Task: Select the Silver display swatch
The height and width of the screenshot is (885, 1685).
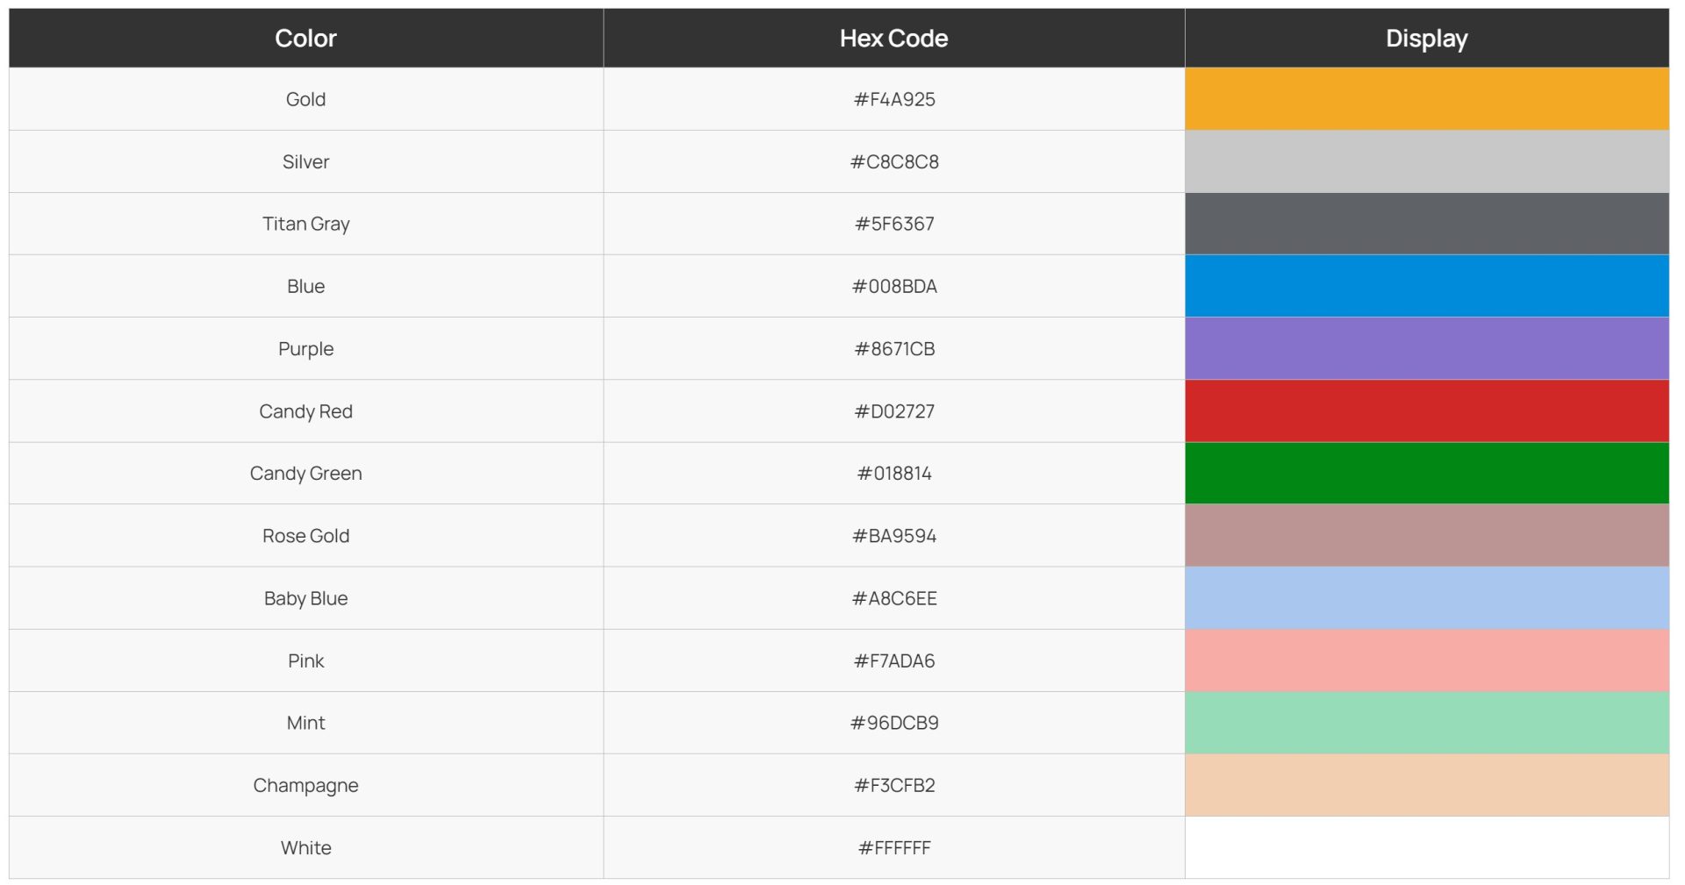Action: pos(1426,161)
